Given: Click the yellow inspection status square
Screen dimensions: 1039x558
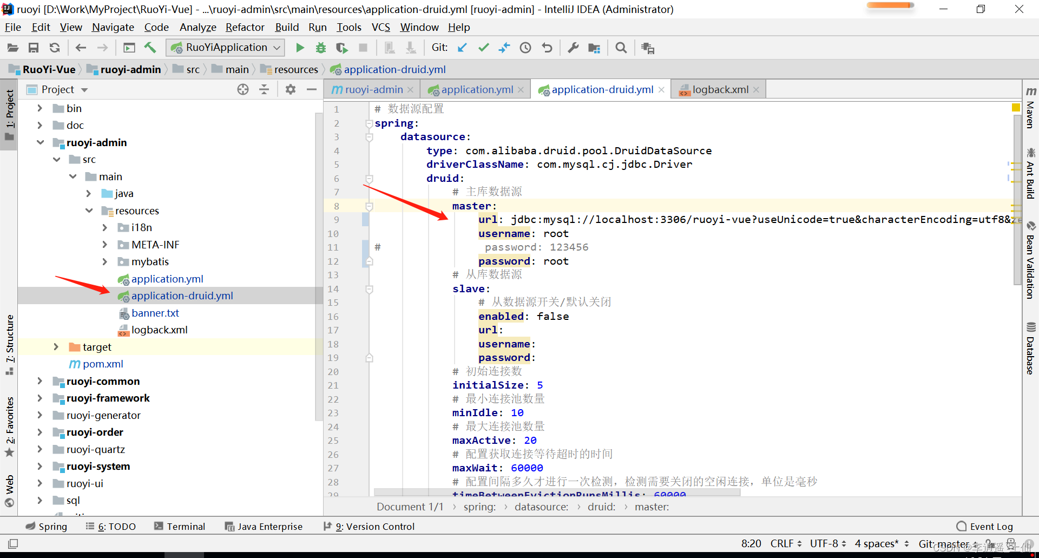Looking at the screenshot, I should click(1016, 108).
